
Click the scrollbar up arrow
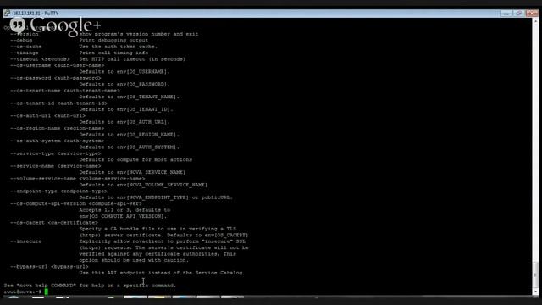click(535, 21)
